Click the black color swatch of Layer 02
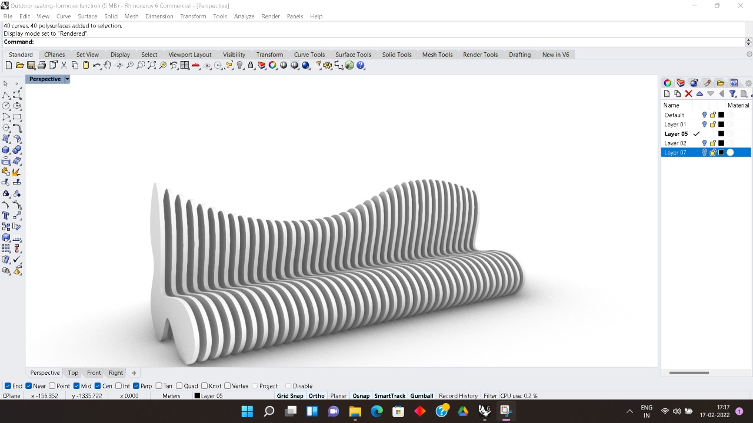The width and height of the screenshot is (753, 423). [x=721, y=143]
